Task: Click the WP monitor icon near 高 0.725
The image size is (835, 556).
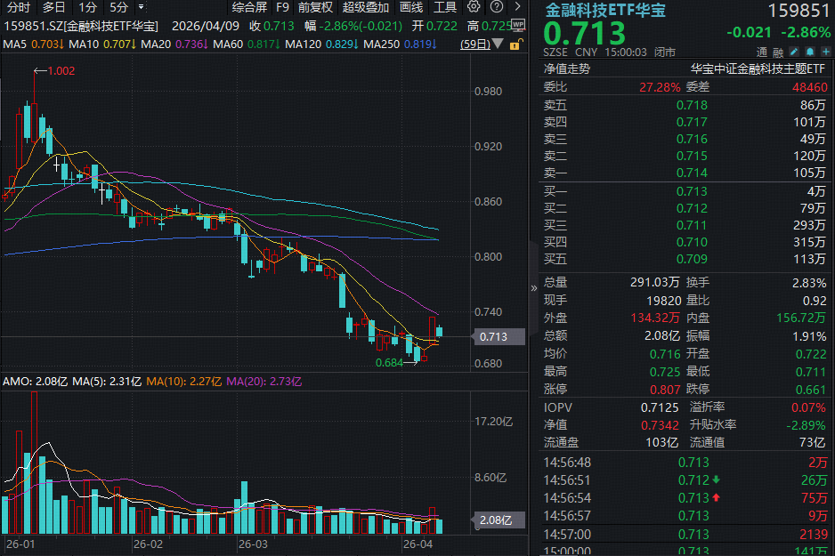Action: tap(518, 24)
